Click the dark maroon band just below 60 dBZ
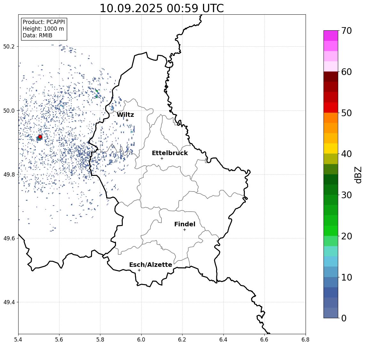The width and height of the screenshot is (366, 346). click(x=331, y=77)
